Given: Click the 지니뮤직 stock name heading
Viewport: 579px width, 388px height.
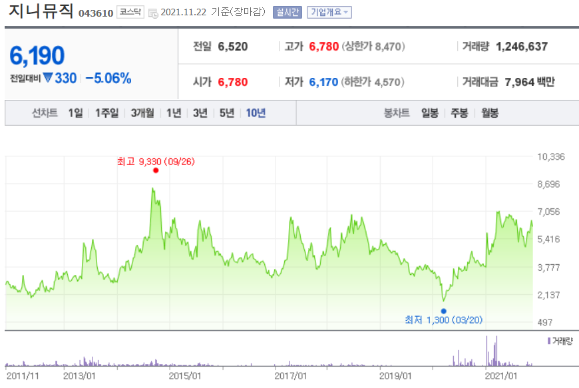Looking at the screenshot, I should pos(41,11).
